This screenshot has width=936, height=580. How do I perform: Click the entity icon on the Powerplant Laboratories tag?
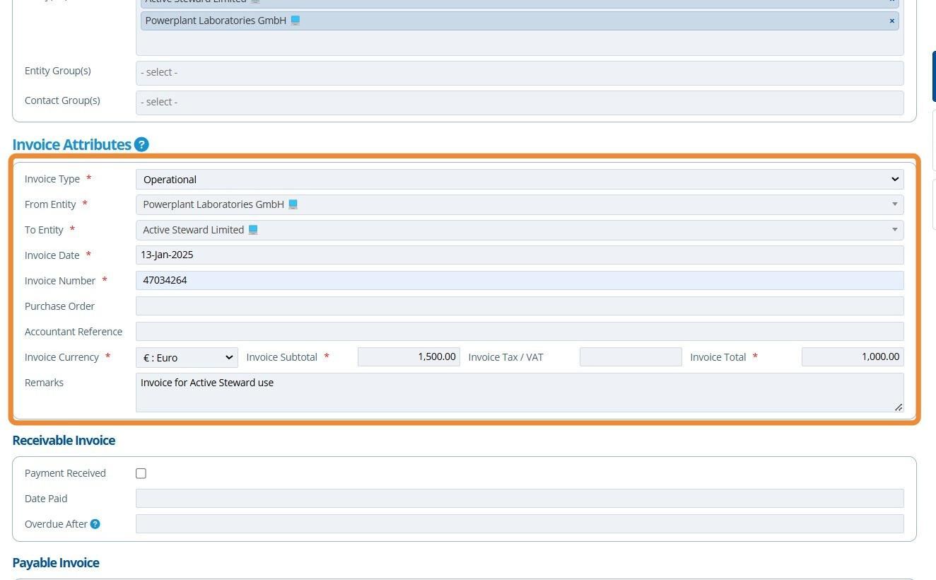296,21
